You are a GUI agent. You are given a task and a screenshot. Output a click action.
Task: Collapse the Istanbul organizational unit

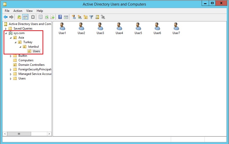click(20, 47)
